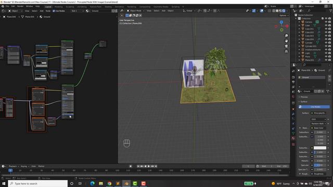Screen dimensions: 333x187
Task: Open Edge browser in Windows taskbar
Action: coord(93,183)
